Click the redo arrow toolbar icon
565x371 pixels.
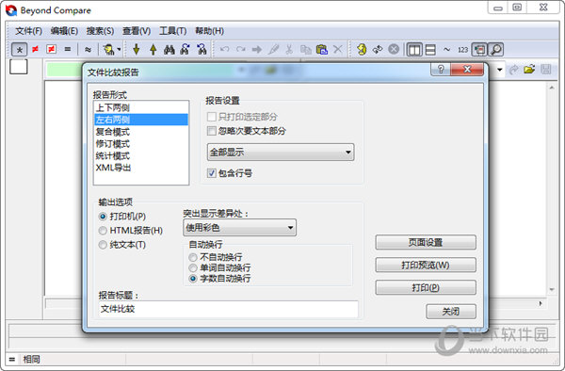(x=241, y=49)
